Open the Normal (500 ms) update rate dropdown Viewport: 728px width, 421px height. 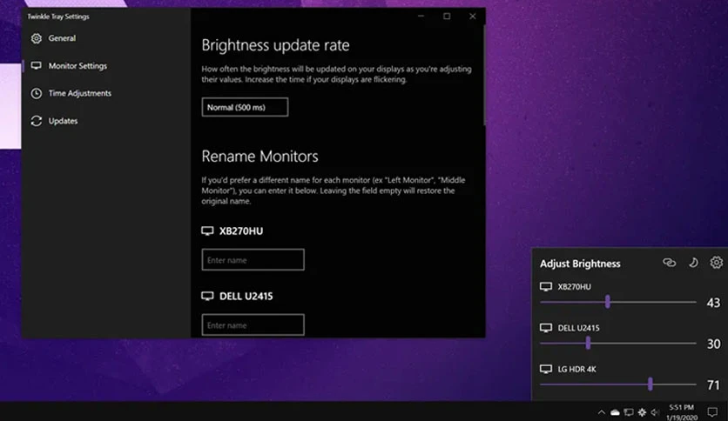245,107
